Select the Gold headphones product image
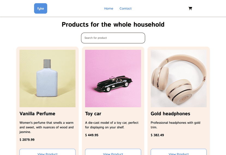This screenshot has height=155, width=226. coord(179,78)
